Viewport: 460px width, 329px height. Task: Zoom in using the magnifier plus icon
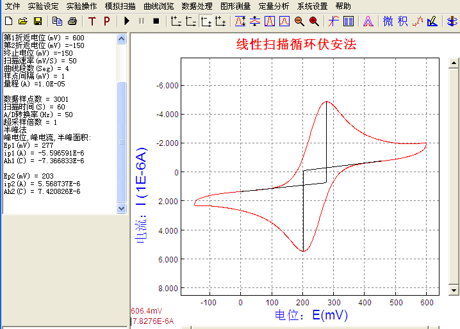314,21
